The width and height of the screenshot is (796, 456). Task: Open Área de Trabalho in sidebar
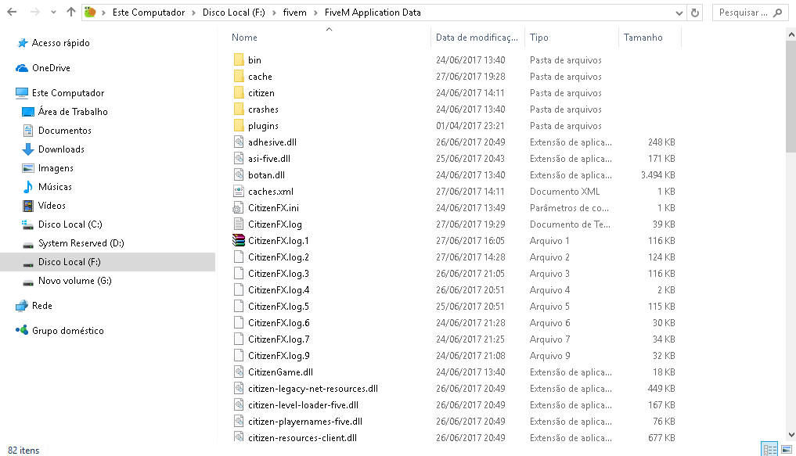point(65,112)
